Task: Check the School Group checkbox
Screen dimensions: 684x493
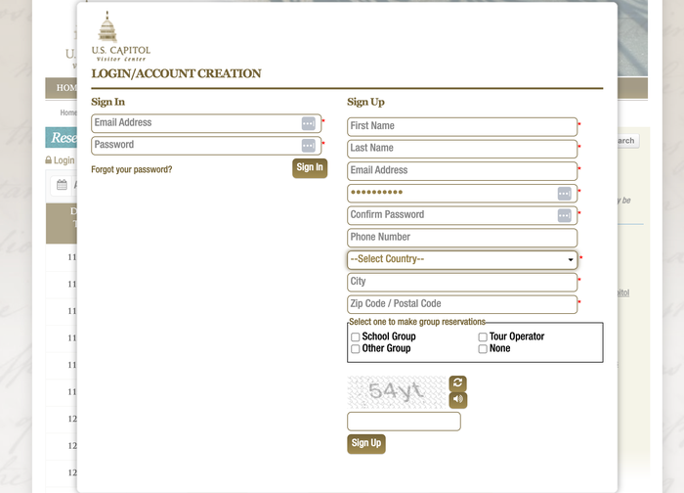Action: [355, 337]
